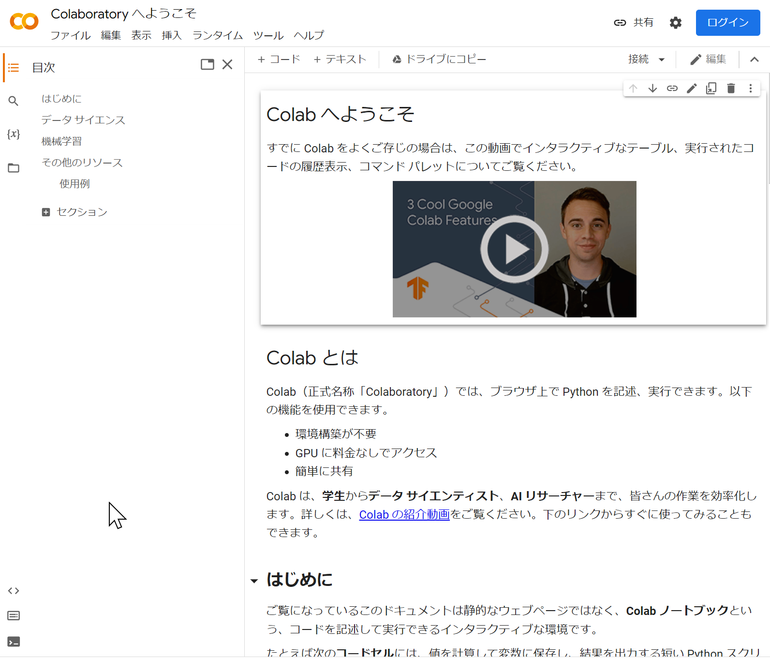Image resolution: width=770 pixels, height=659 pixels.
Task: Mirror cell in tab icon
Action: (711, 88)
